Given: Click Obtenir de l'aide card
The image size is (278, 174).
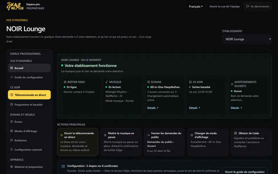Looking at the screenshot, I should (251, 142).
